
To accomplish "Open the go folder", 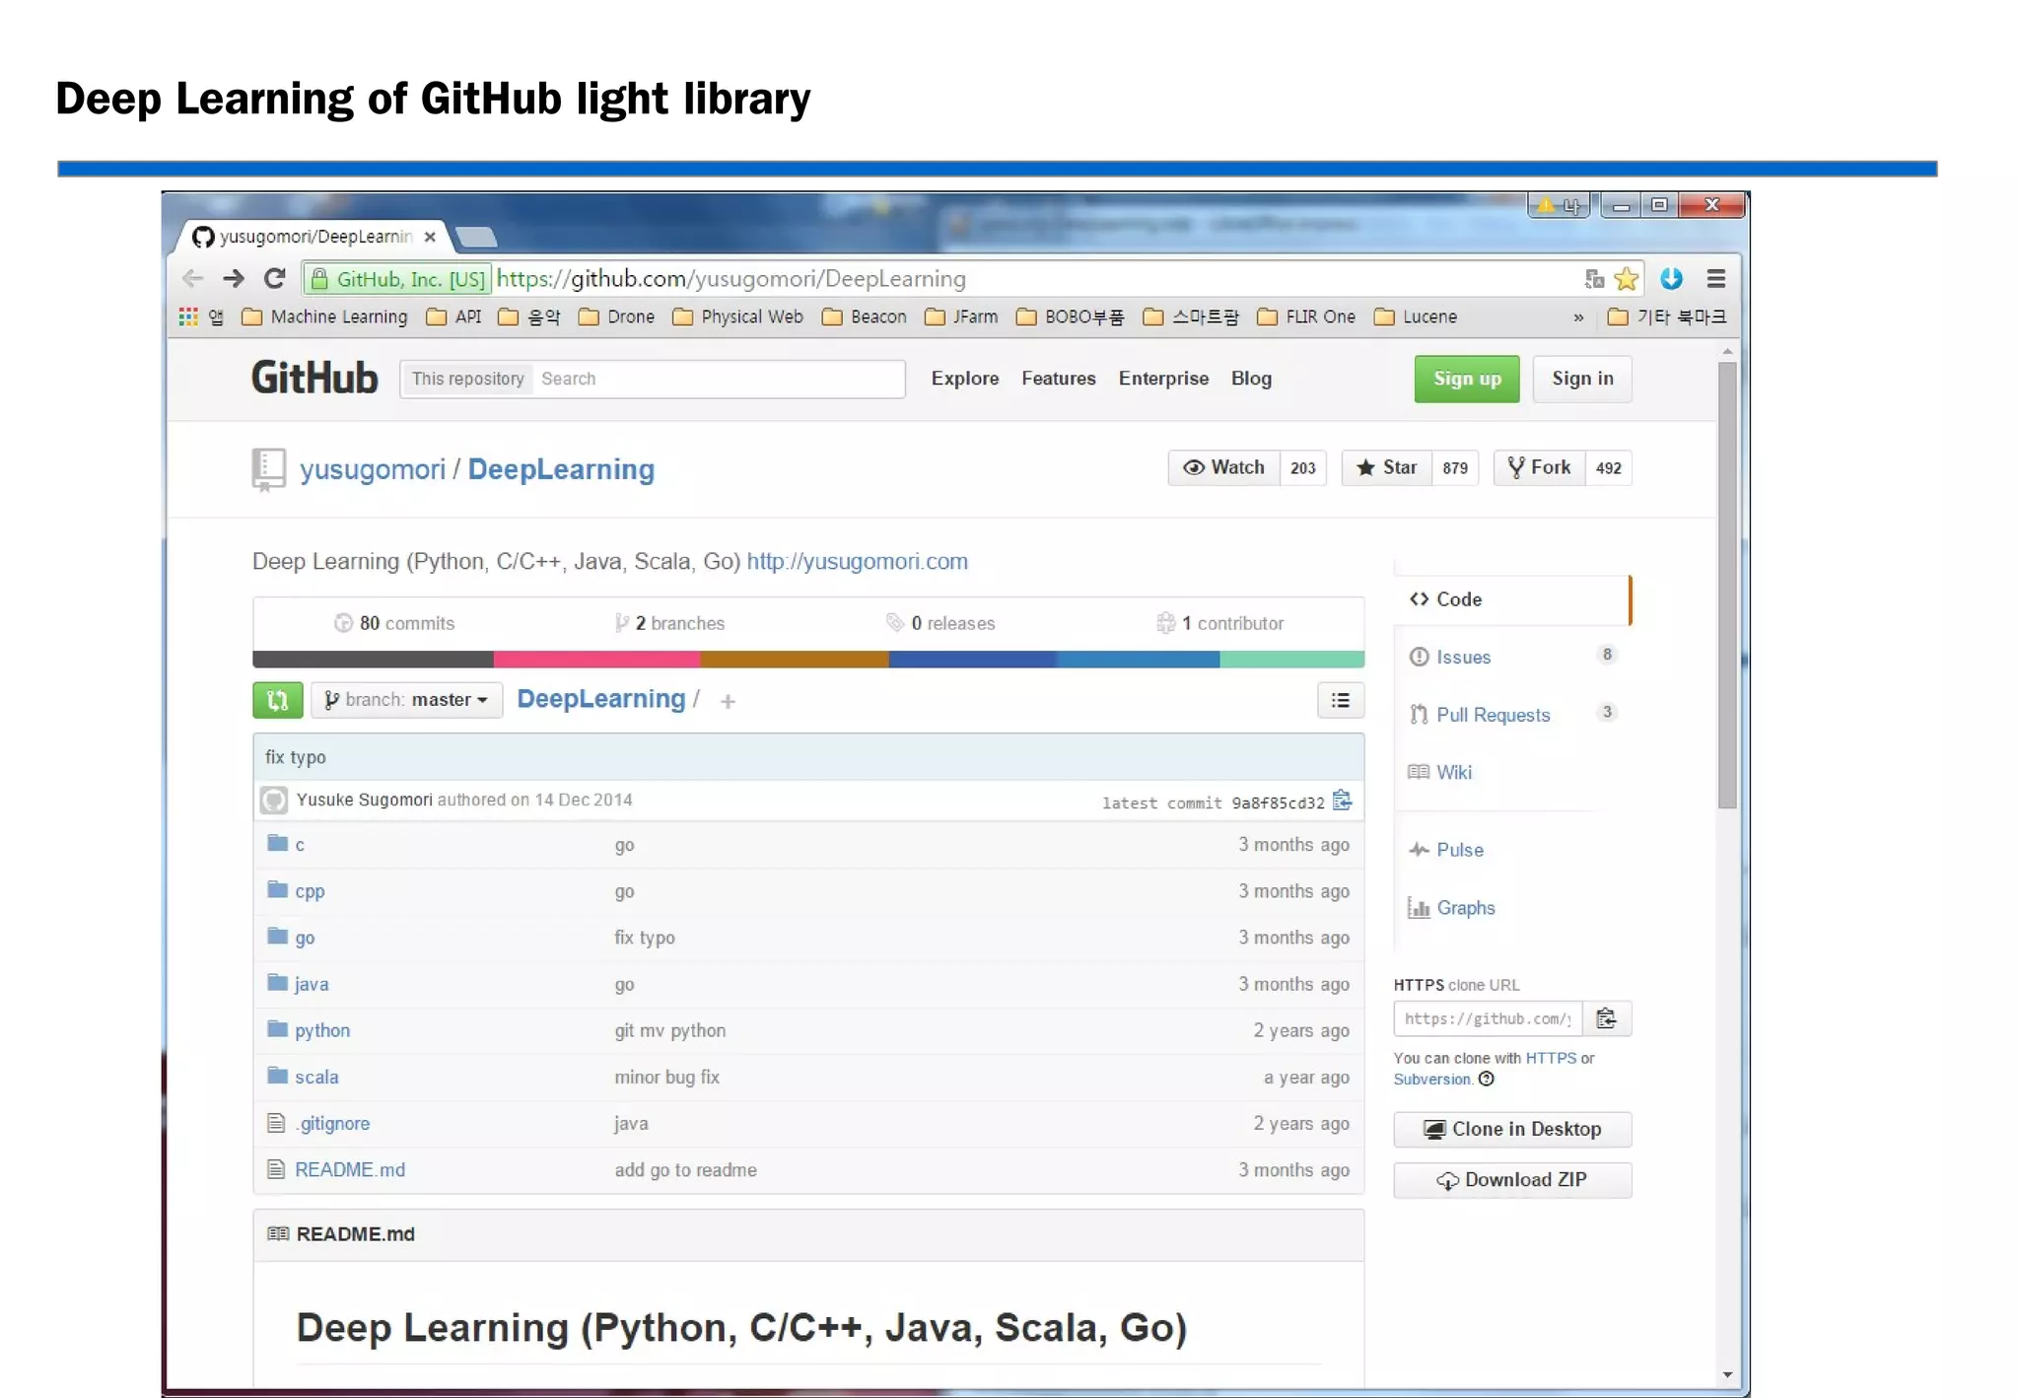I will click(305, 938).
